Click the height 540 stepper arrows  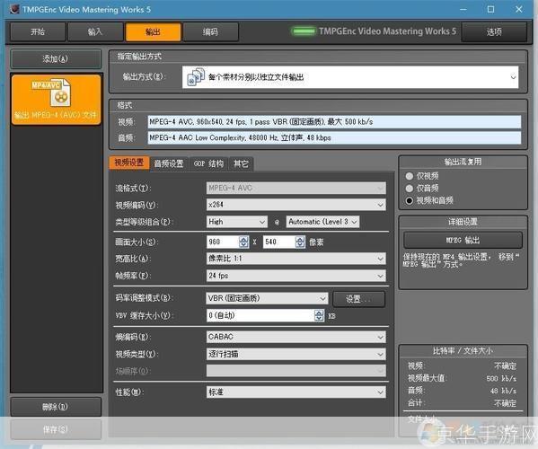300,242
